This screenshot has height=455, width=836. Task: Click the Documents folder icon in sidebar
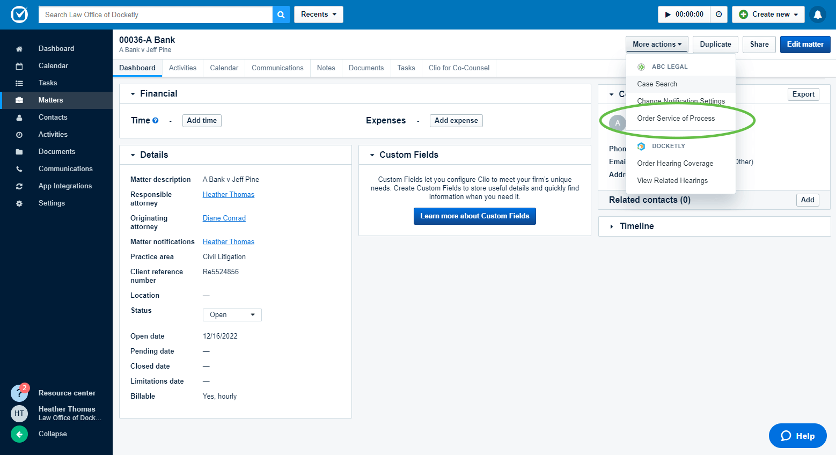(x=19, y=152)
